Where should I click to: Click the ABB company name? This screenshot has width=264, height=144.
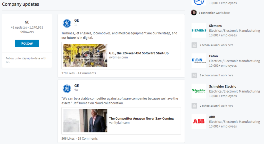coord(212,117)
